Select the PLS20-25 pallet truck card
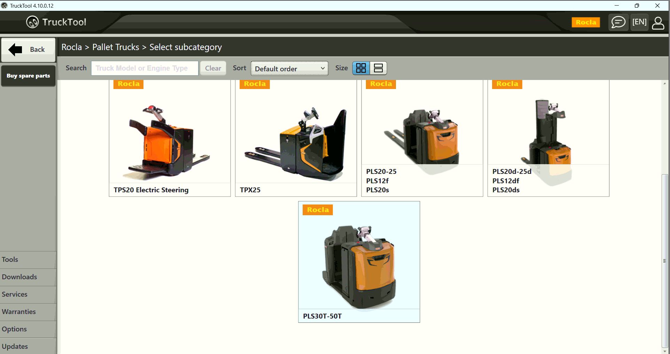Viewport: 670px width, 354px height. click(422, 138)
